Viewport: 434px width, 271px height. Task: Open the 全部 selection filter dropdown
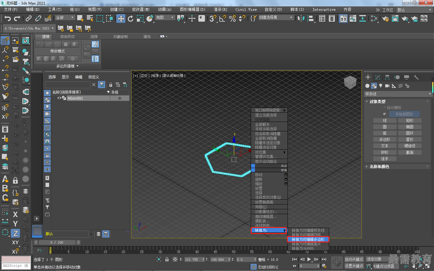coord(65,18)
